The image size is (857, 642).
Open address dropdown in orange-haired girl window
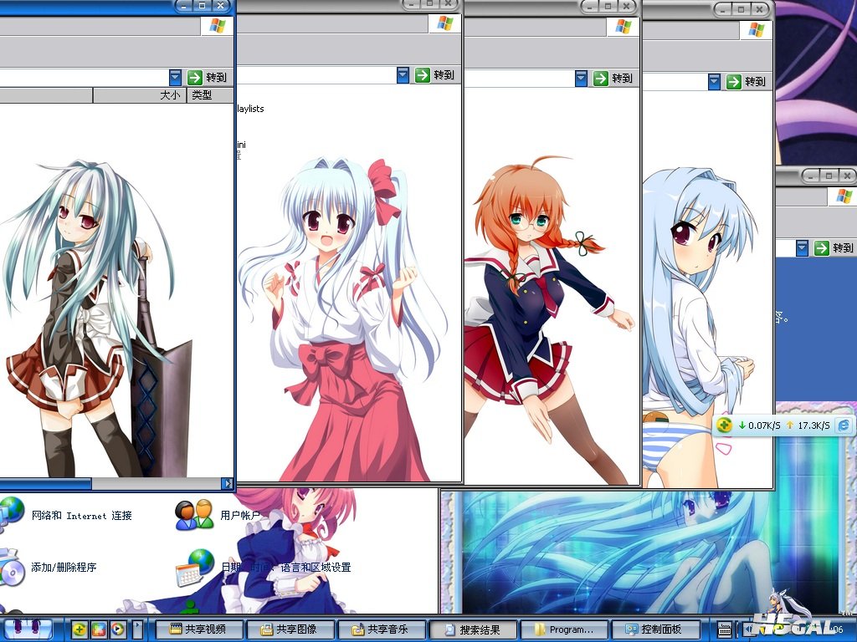click(581, 79)
